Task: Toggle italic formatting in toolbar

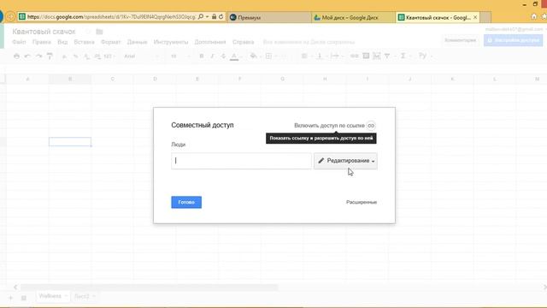Action: (x=212, y=56)
